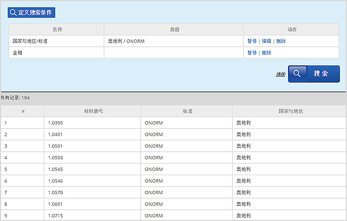Open material 1.0395 in the results
The width and height of the screenshot is (347, 221).
56,123
